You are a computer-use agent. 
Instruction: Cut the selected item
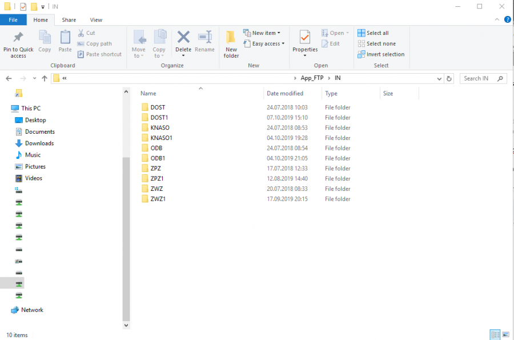(87, 33)
